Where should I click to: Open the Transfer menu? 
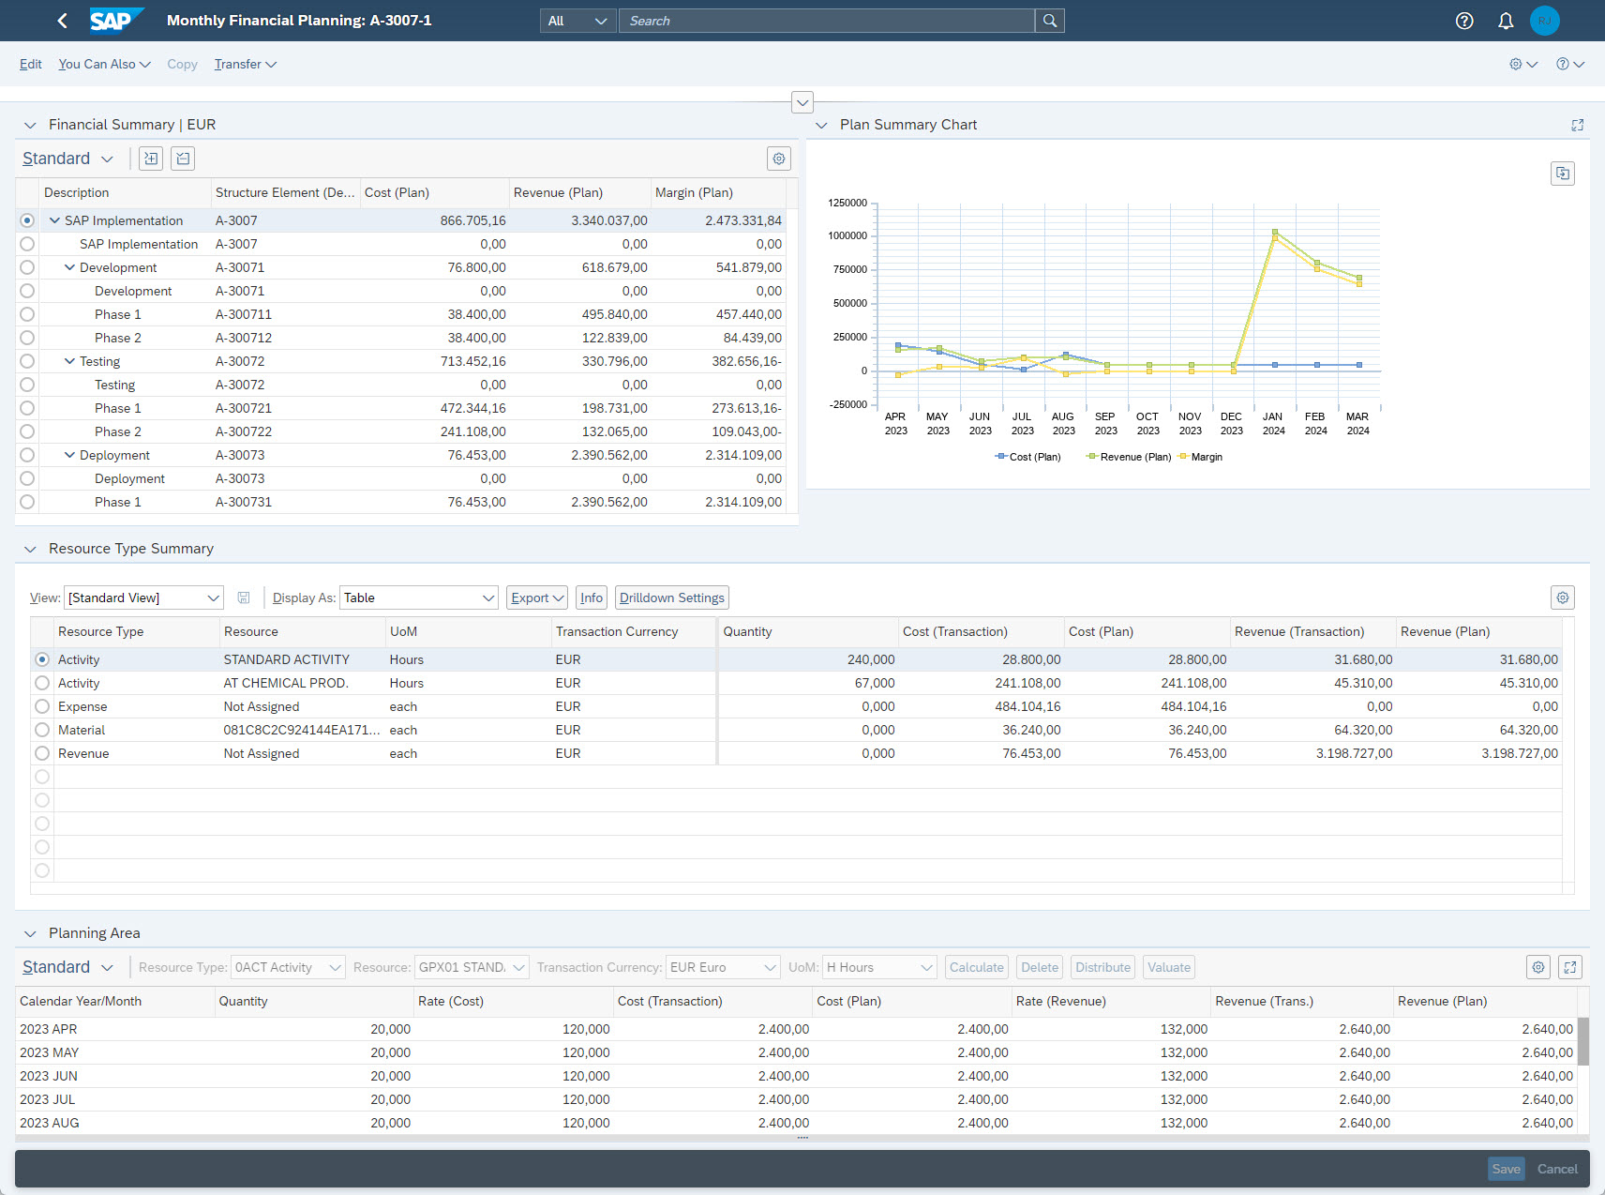pos(245,64)
